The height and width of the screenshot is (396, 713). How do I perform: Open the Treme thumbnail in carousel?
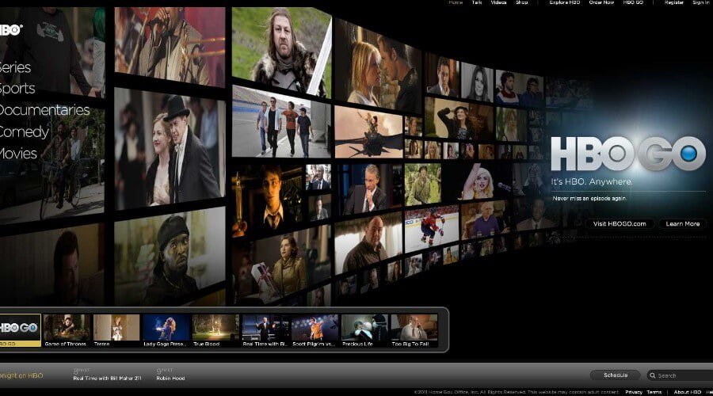click(116, 328)
